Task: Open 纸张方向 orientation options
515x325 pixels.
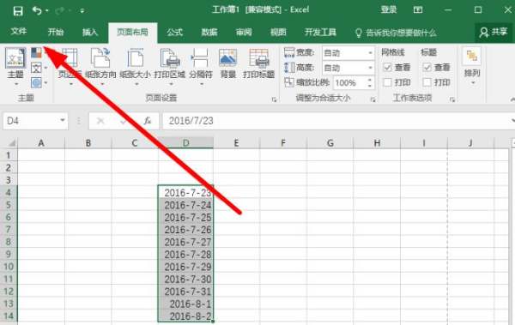Action: [x=100, y=67]
